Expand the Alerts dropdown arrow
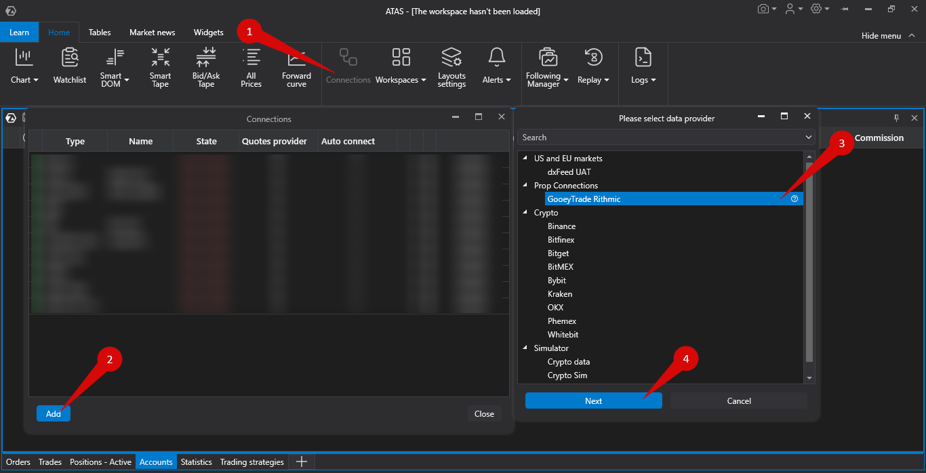 pos(508,80)
